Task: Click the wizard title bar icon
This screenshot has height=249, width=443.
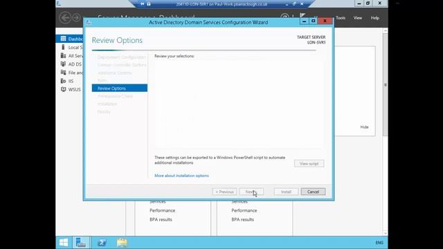Action: click(x=89, y=22)
